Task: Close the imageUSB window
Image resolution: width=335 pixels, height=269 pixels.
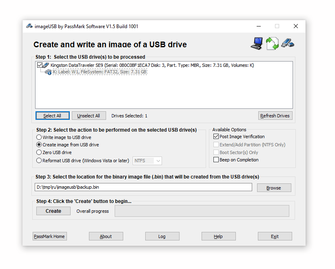Action: (296, 26)
